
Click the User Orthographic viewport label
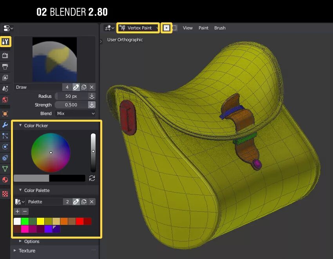coord(125,40)
